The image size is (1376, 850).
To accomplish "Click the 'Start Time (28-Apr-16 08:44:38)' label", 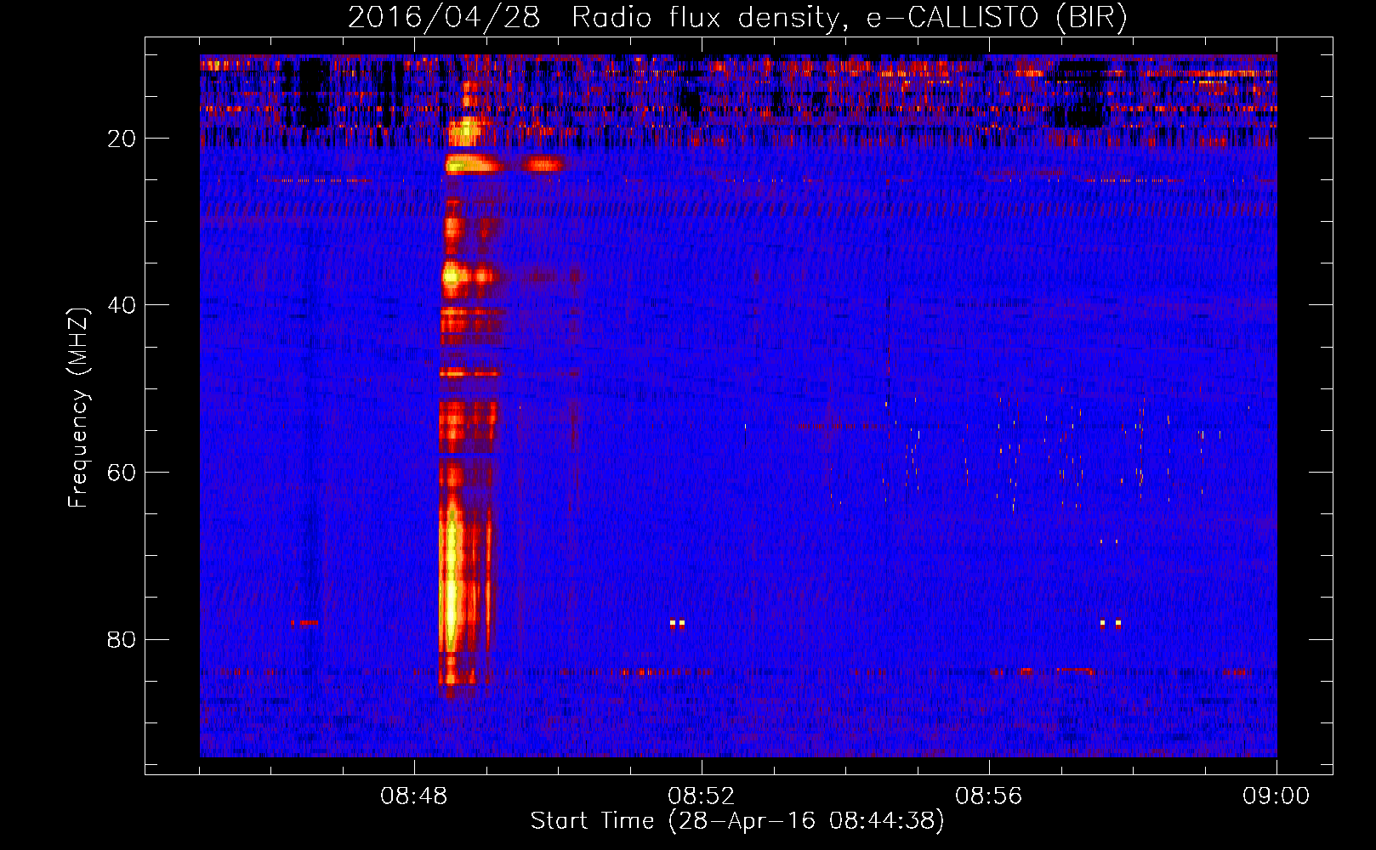I will [x=737, y=821].
